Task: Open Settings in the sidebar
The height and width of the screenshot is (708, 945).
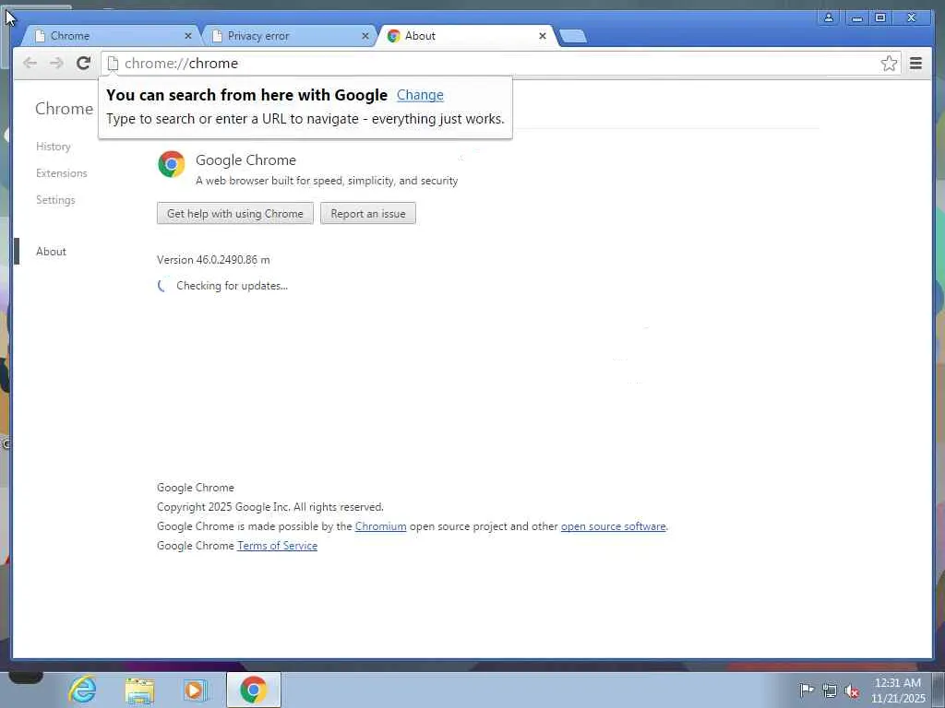Action: point(55,200)
